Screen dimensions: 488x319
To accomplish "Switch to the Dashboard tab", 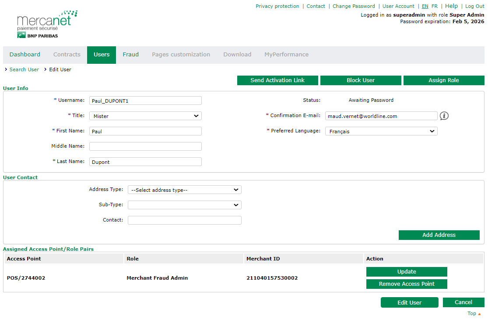I will [x=25, y=55].
